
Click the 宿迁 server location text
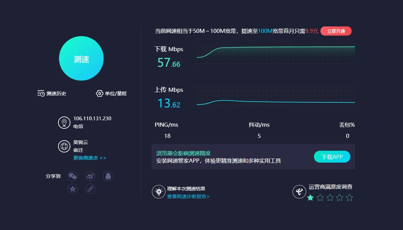point(78,150)
